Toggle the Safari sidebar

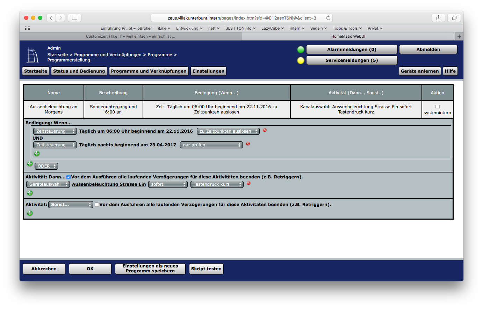pos(74,18)
